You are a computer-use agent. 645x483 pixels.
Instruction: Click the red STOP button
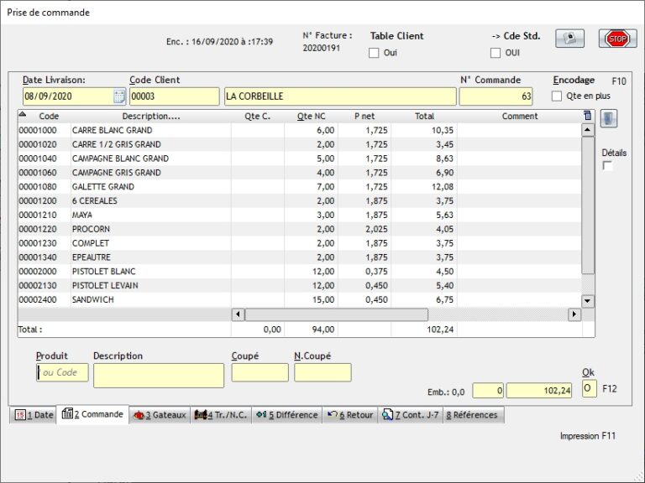click(x=617, y=39)
